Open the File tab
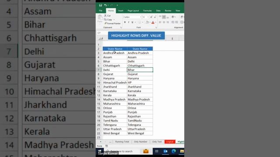The height and width of the screenshot is (157, 280). pyautogui.click(x=101, y=10)
